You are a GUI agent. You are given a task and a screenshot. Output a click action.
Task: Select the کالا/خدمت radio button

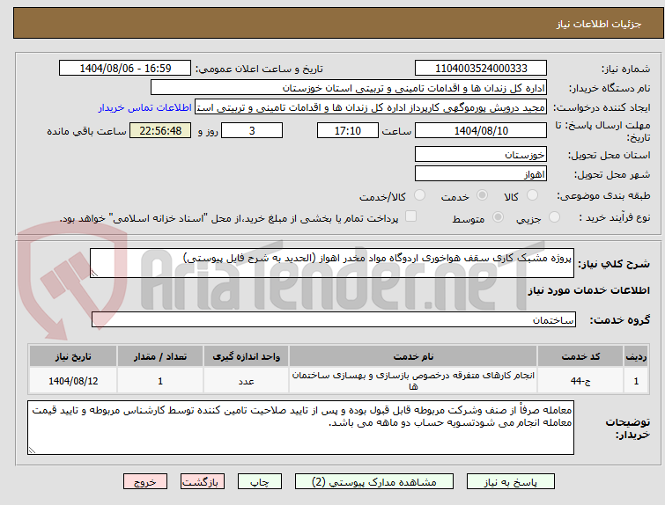[x=419, y=195]
